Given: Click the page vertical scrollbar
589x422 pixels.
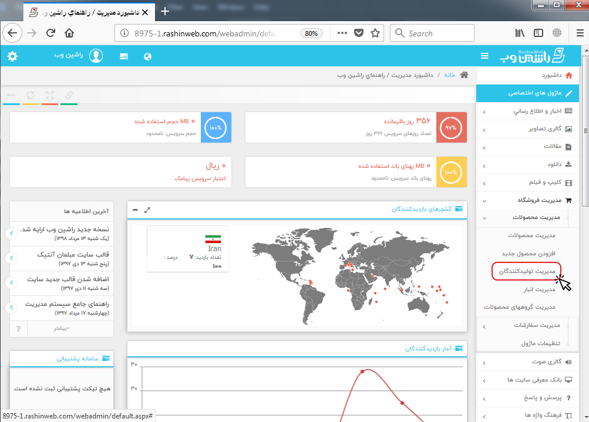Looking at the screenshot, I should [x=585, y=131].
